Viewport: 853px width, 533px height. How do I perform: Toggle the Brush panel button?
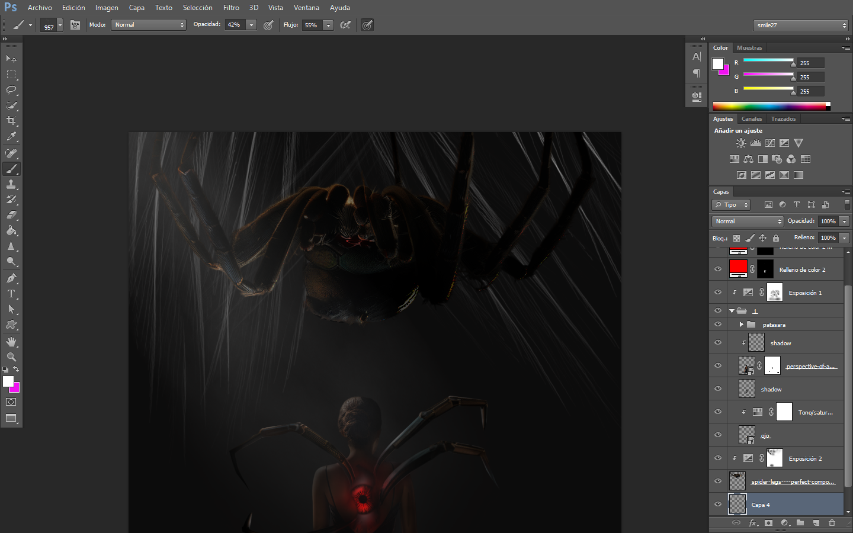(75, 25)
